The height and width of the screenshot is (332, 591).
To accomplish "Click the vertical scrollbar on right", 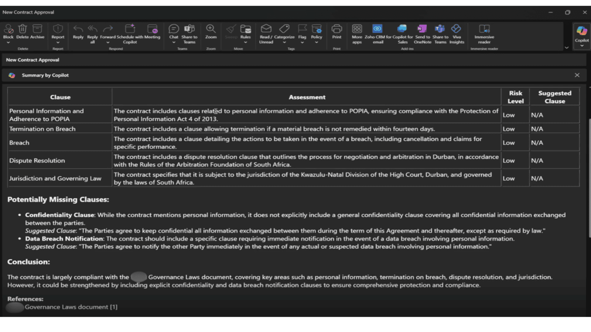I will click(x=589, y=177).
